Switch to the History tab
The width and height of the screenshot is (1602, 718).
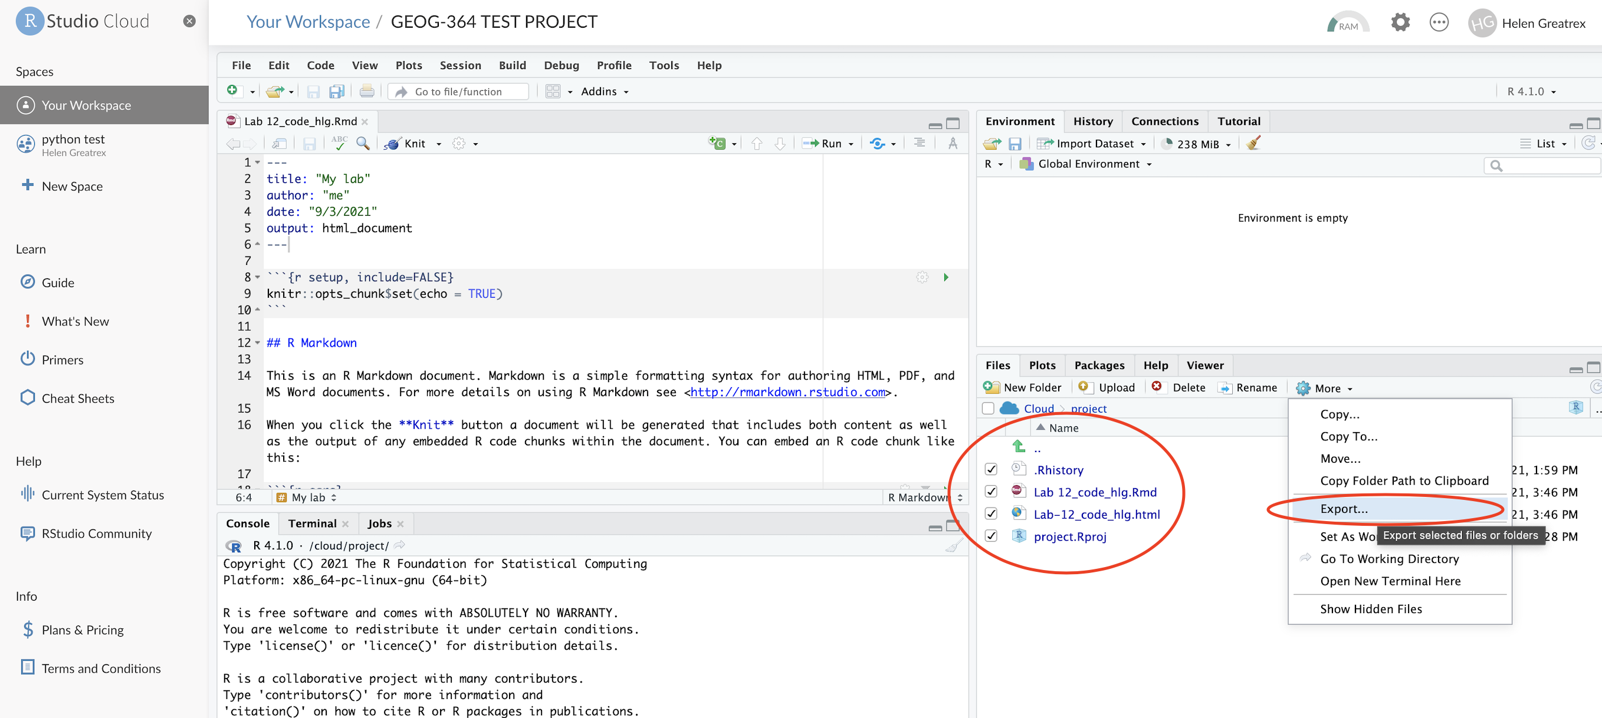pyautogui.click(x=1092, y=121)
